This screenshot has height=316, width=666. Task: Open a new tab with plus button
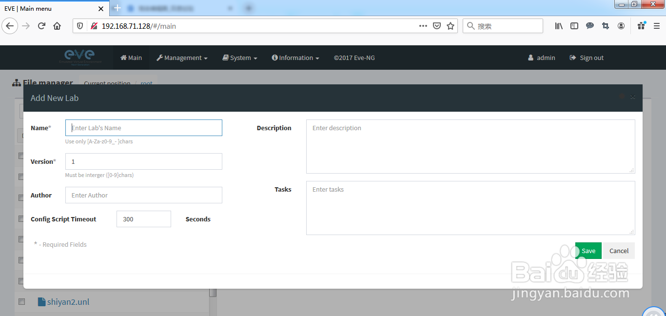(117, 8)
